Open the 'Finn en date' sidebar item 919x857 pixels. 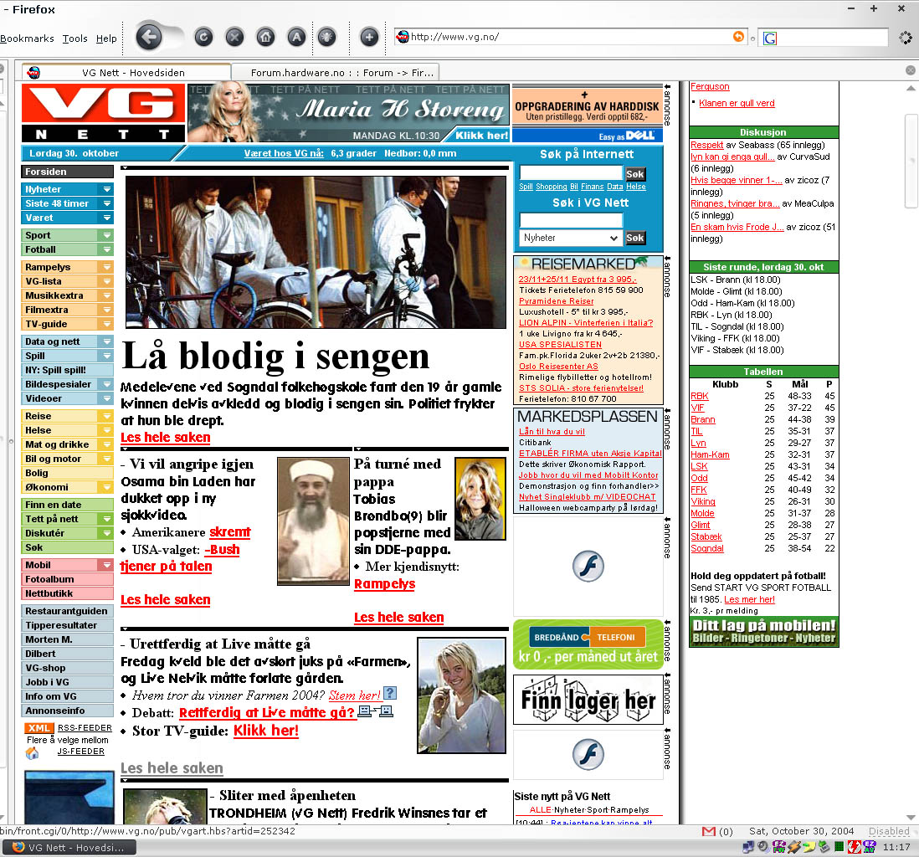pyautogui.click(x=68, y=505)
